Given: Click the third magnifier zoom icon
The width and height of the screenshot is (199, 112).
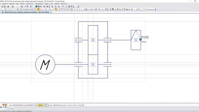Looking at the screenshot, I should [59, 7].
